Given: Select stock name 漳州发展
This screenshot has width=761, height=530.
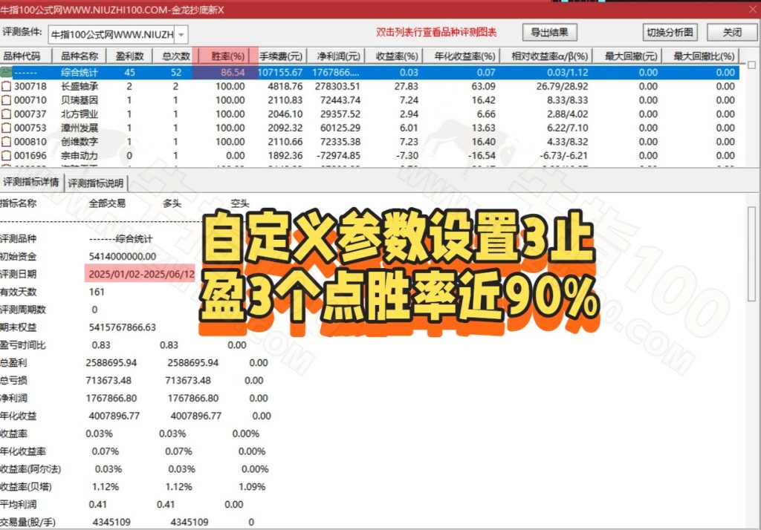Looking at the screenshot, I should click(x=80, y=128).
